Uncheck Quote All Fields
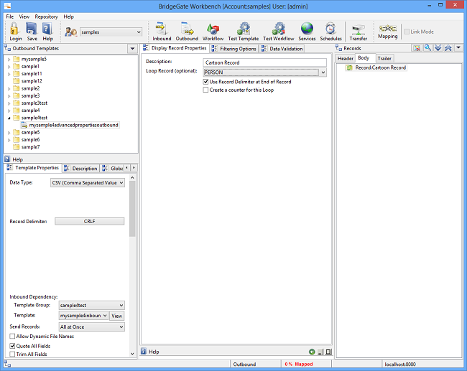The height and width of the screenshot is (371, 467). 12,346
